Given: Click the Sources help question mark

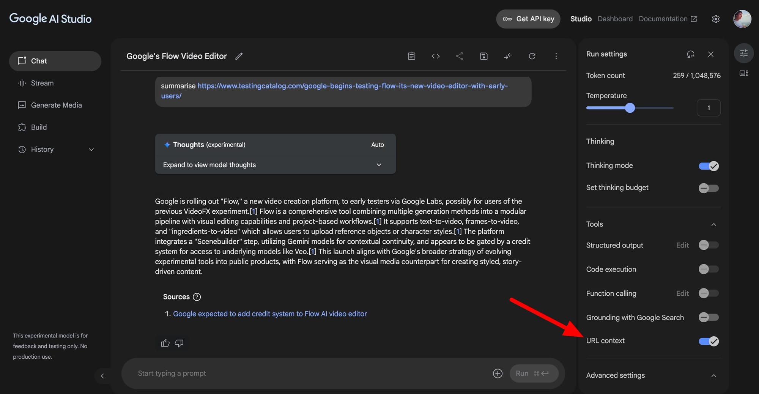Looking at the screenshot, I should pyautogui.click(x=197, y=297).
